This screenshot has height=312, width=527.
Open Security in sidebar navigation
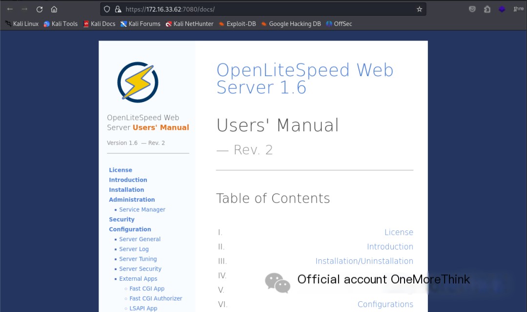122,220
